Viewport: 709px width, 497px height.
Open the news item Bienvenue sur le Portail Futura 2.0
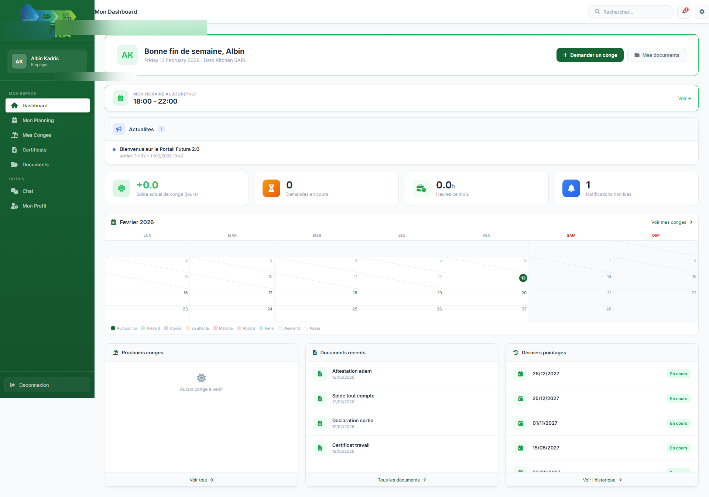(x=159, y=149)
